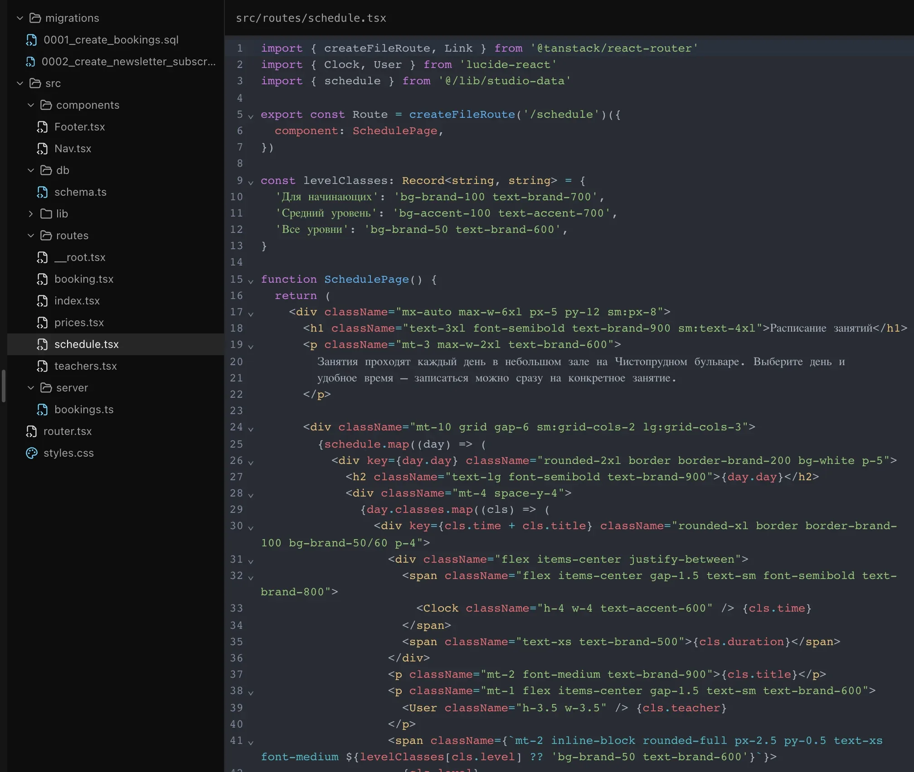Collapse the routes folder chevron
This screenshot has width=914, height=772.
click(x=31, y=236)
